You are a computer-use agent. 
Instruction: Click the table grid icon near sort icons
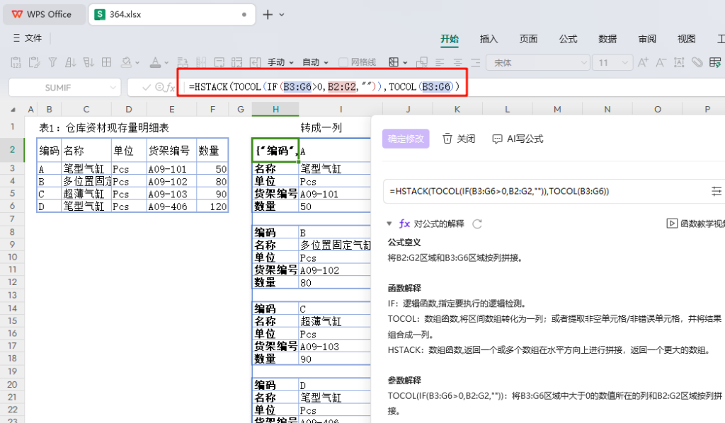(x=107, y=62)
